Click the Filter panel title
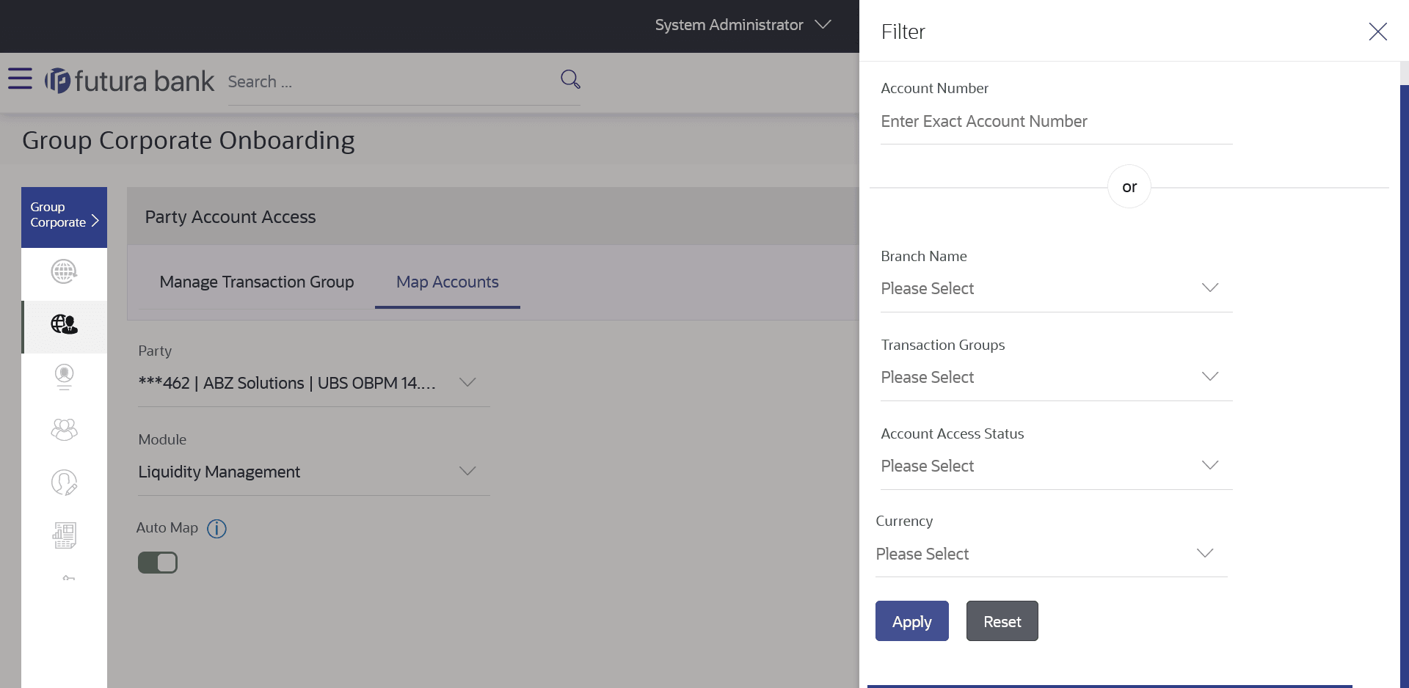The height and width of the screenshot is (688, 1409). click(x=903, y=32)
